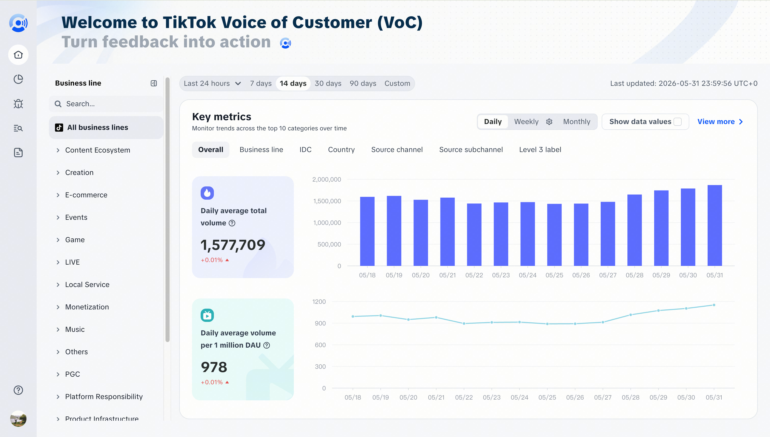The height and width of the screenshot is (437, 770).
Task: Click the business line panel scrollbar
Action: pyautogui.click(x=168, y=210)
